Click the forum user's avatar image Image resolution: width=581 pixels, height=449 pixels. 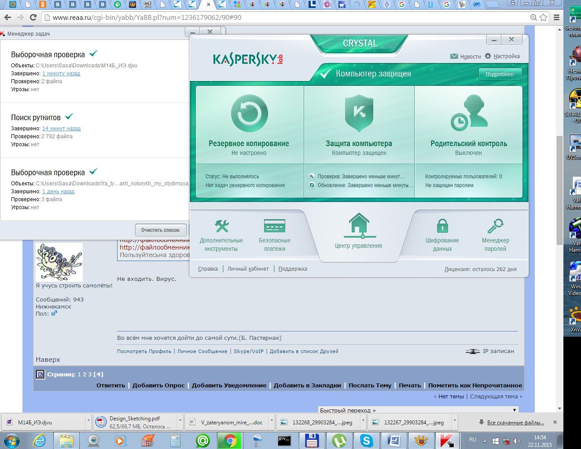tap(59, 262)
